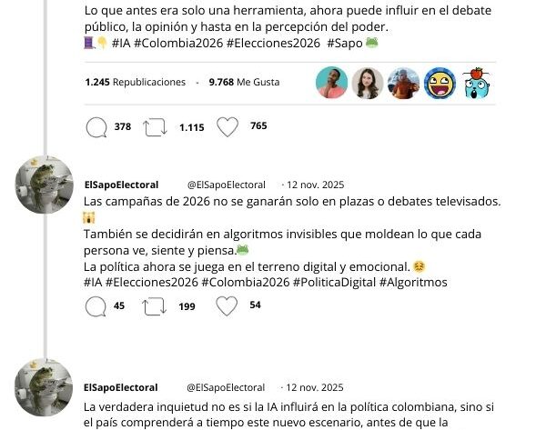Image resolution: width=546 pixels, height=430 pixels.
Task: Open the yellow laughing emoji liker avatar
Action: pos(440,84)
